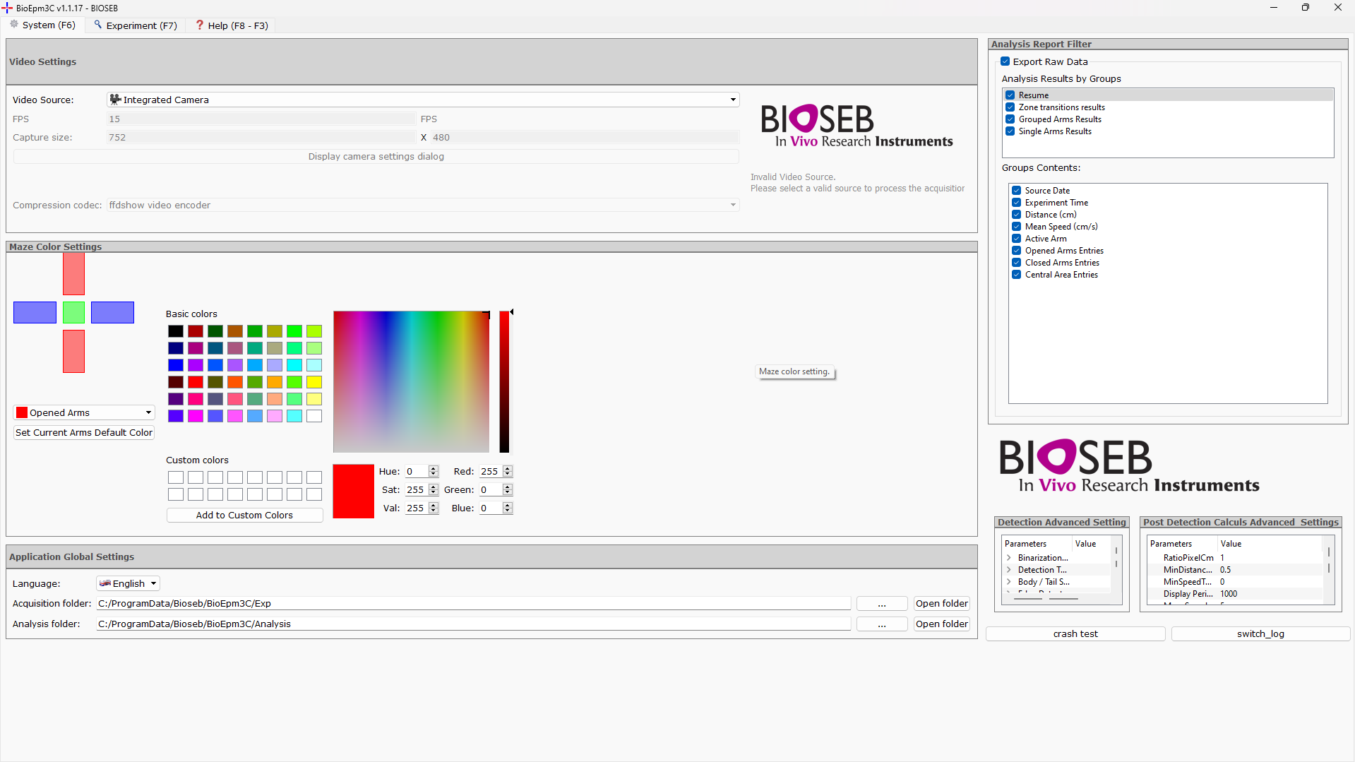
Task: Open the Opened Arms dropdown
Action: point(148,412)
